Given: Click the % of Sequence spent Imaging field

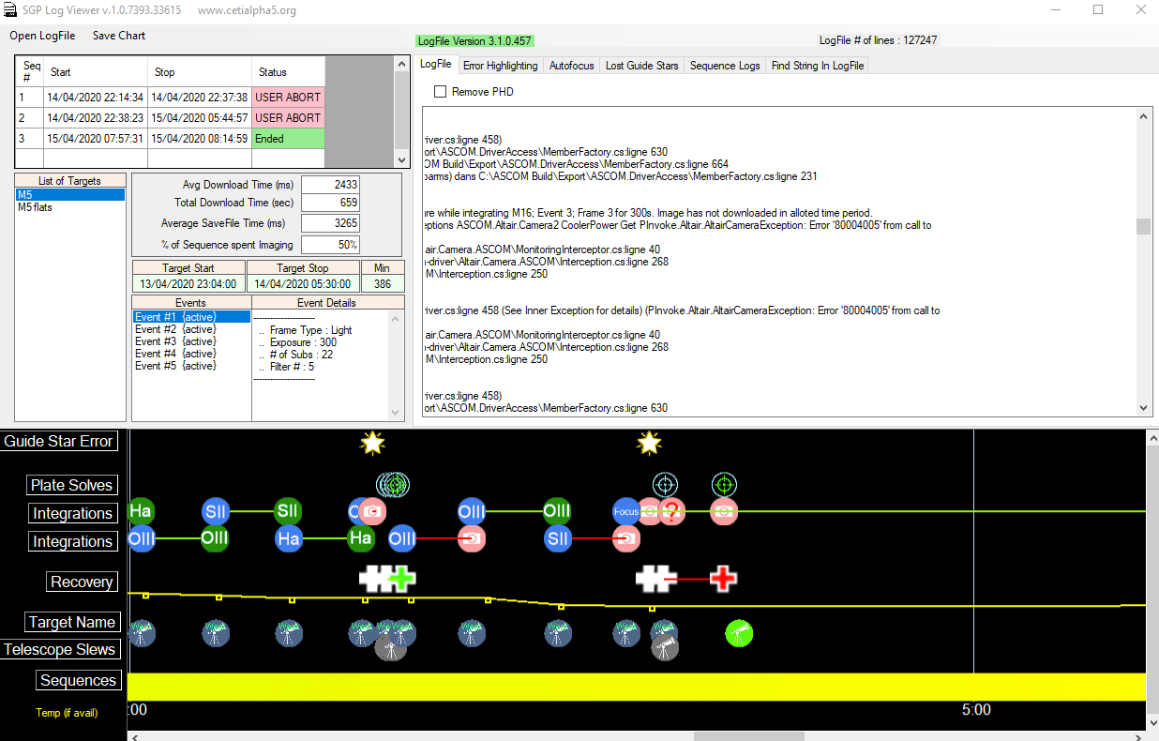Looking at the screenshot, I should click(330, 245).
